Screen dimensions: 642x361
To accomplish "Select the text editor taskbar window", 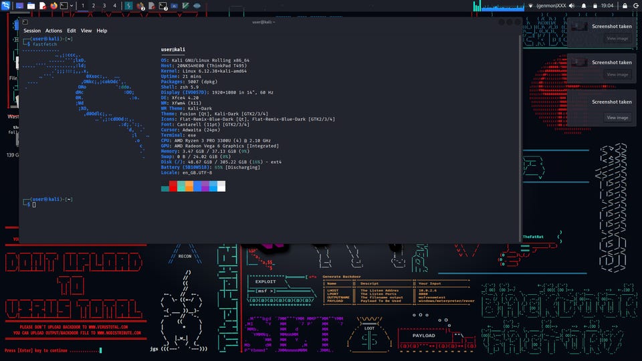I will [152, 6].
